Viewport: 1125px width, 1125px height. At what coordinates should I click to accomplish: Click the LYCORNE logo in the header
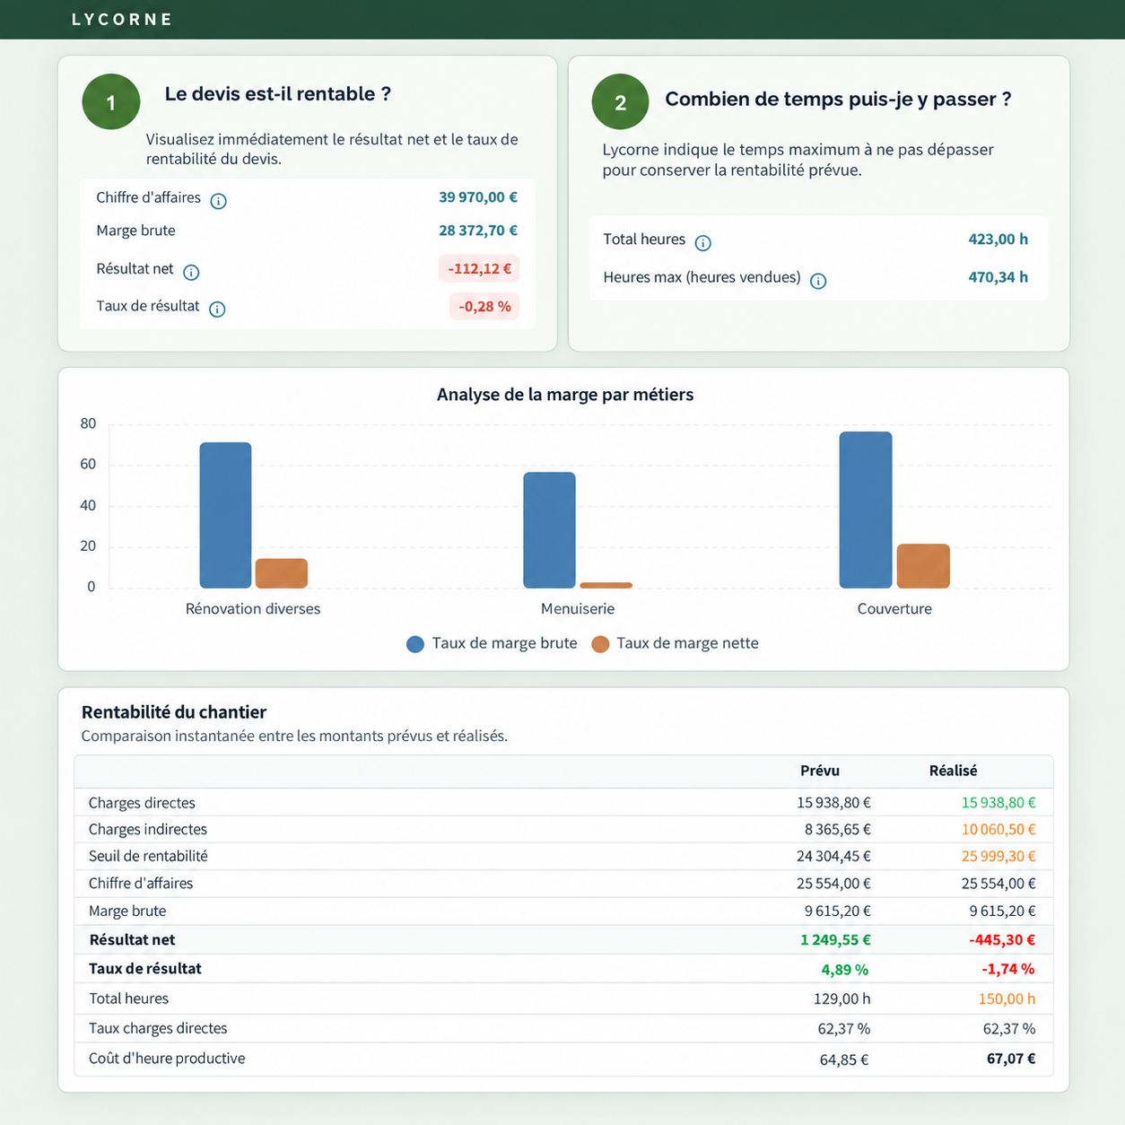pyautogui.click(x=122, y=20)
